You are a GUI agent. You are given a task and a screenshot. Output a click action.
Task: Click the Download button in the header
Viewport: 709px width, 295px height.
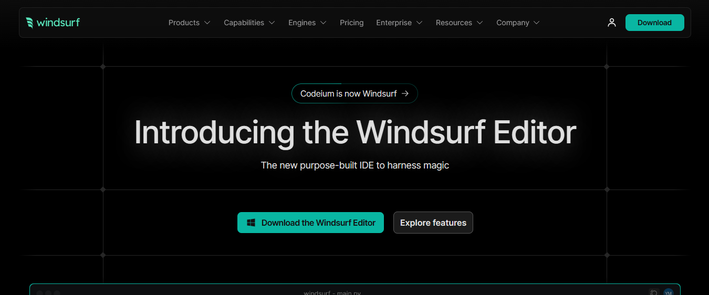coord(654,23)
